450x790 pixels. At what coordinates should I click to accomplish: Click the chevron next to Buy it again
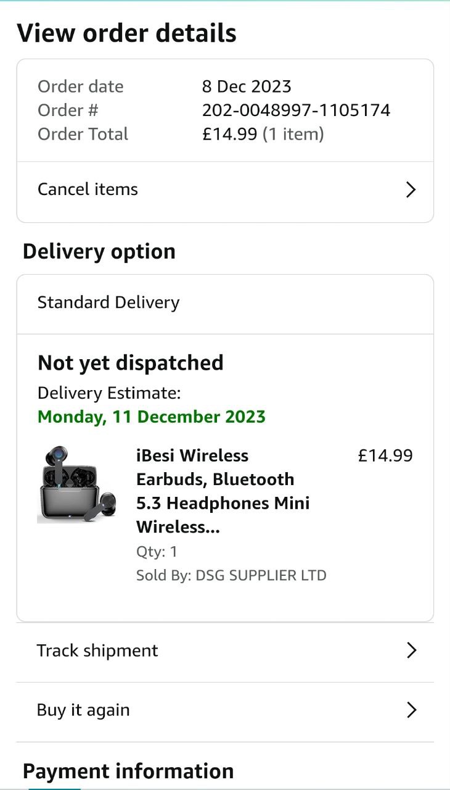(x=411, y=710)
